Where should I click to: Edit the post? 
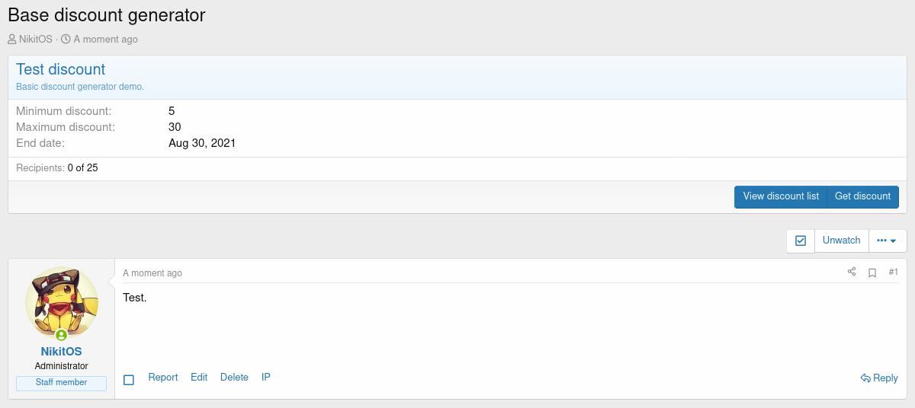tap(199, 378)
